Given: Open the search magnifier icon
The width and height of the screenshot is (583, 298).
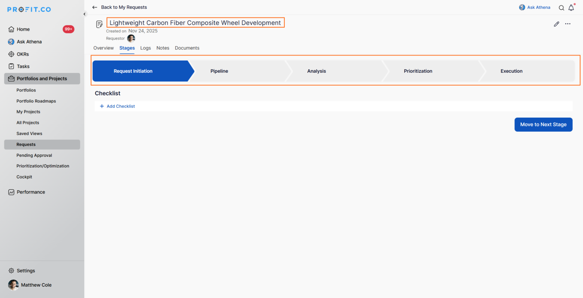Looking at the screenshot, I should pyautogui.click(x=561, y=8).
